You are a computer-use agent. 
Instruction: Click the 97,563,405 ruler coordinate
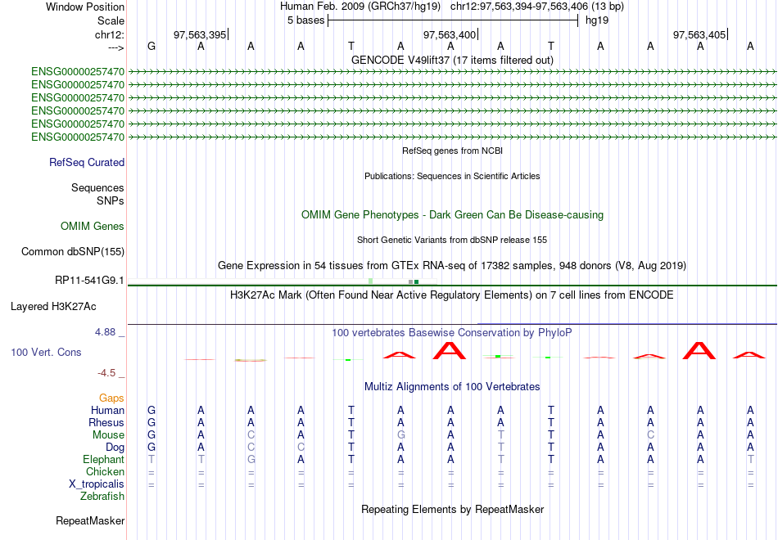point(699,34)
